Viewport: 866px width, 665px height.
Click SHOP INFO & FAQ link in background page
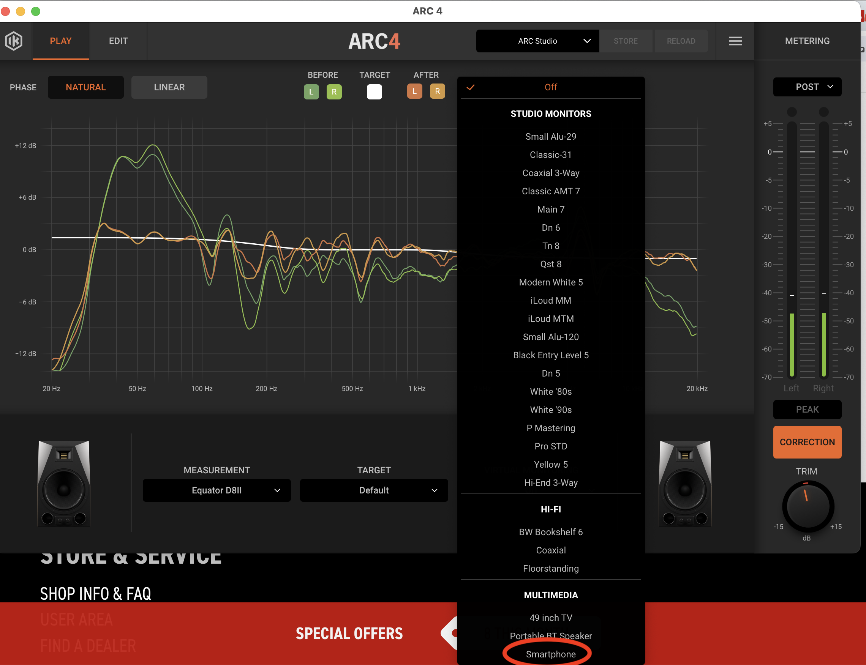(x=95, y=594)
